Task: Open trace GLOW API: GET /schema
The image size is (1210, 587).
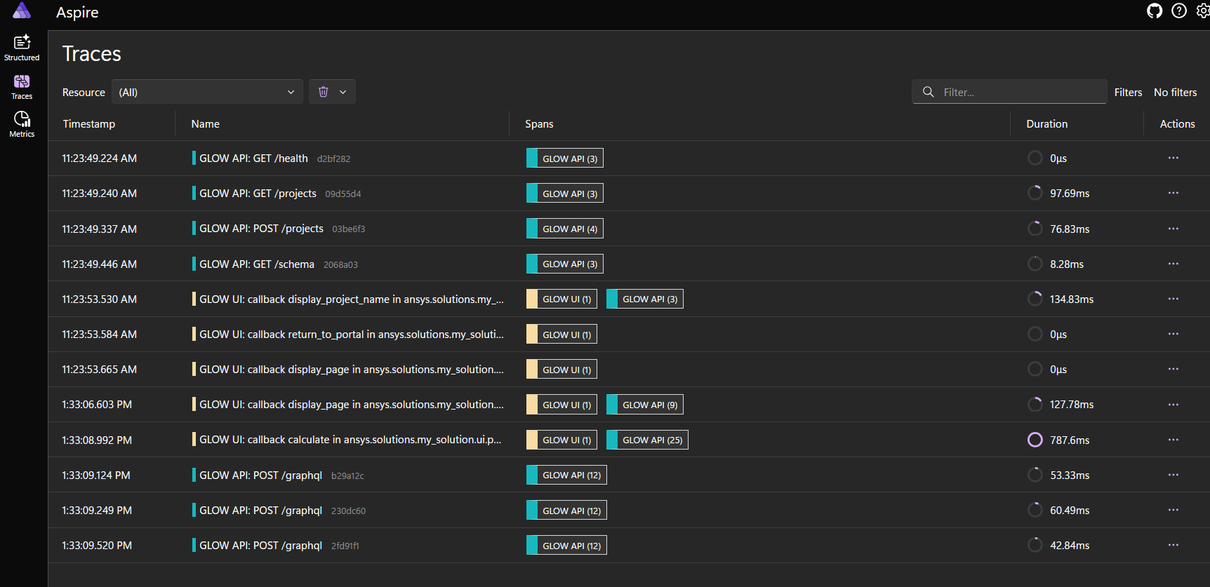Action: [x=257, y=264]
